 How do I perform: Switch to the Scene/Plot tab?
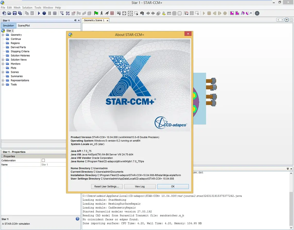click(x=24, y=26)
